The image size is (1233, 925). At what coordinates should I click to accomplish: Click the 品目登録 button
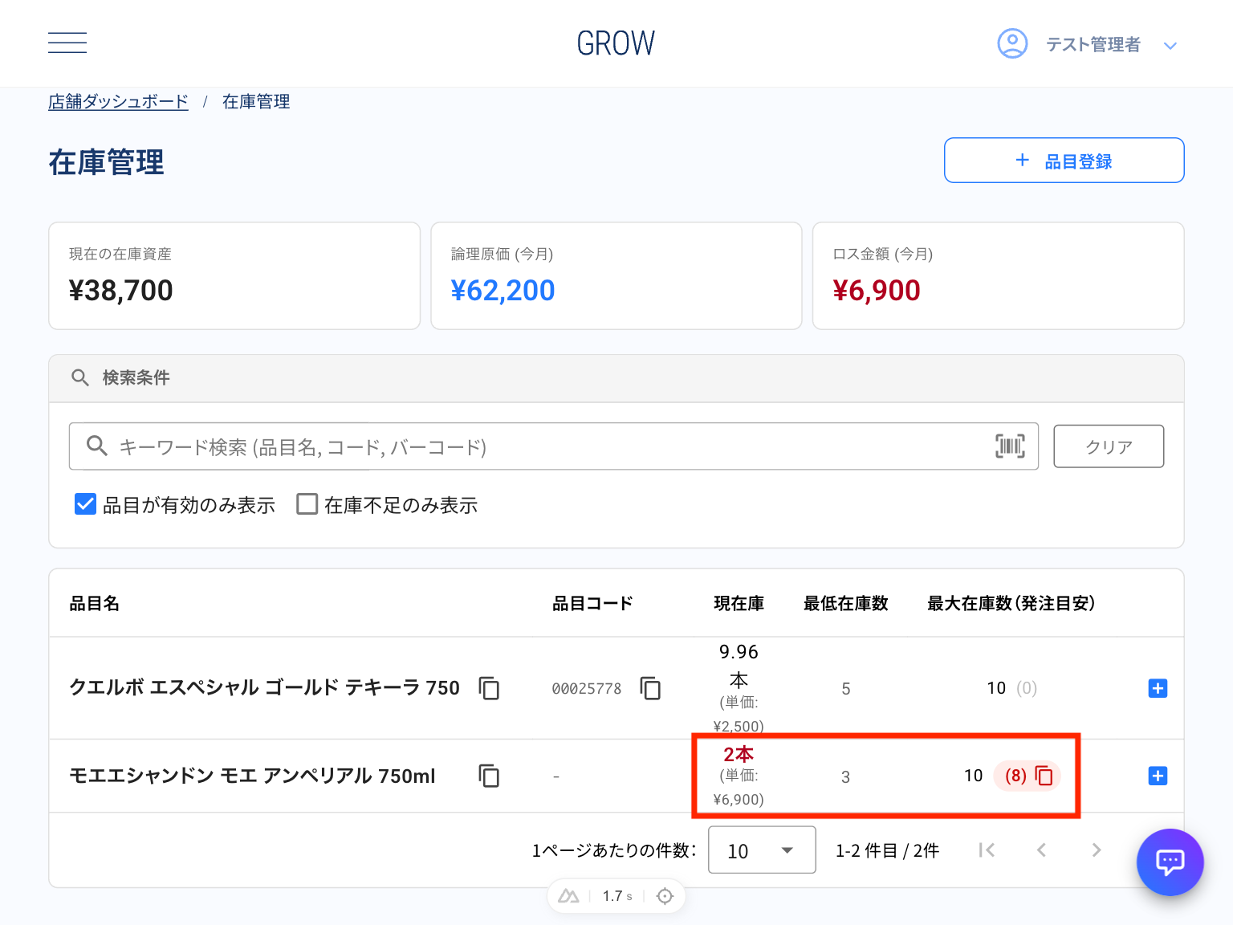[x=1064, y=161]
